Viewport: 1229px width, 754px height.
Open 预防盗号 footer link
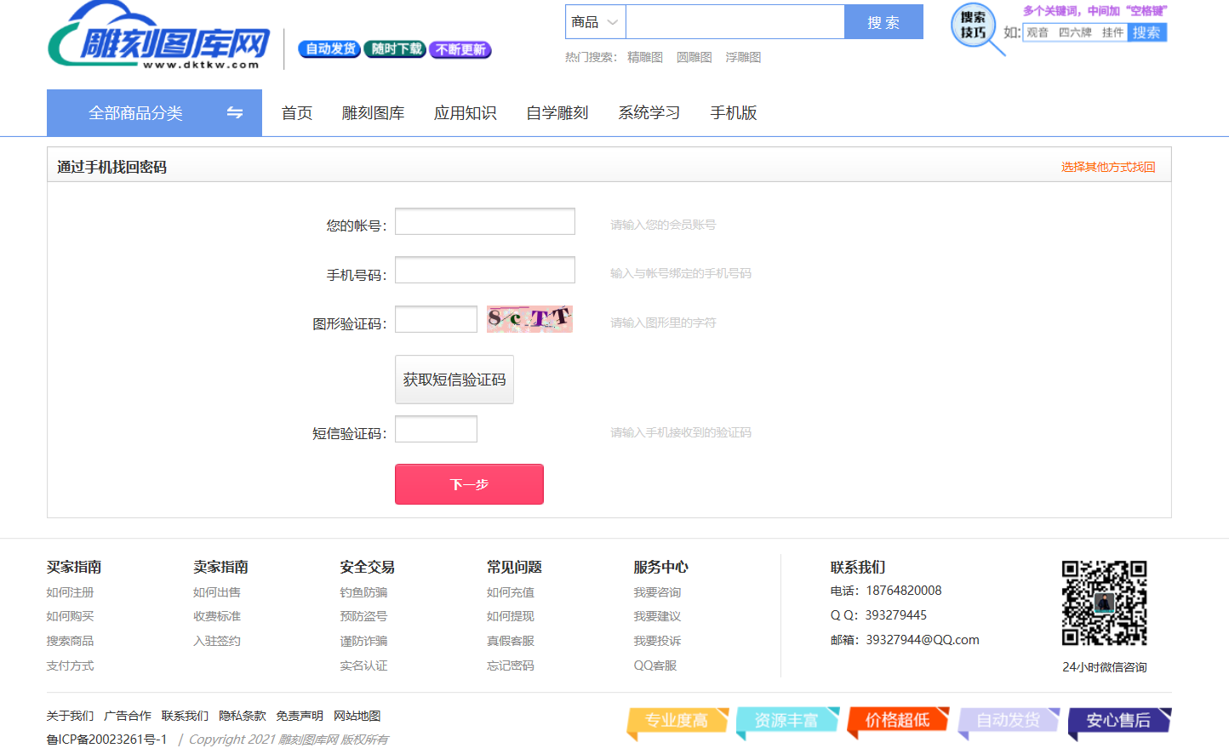click(363, 616)
